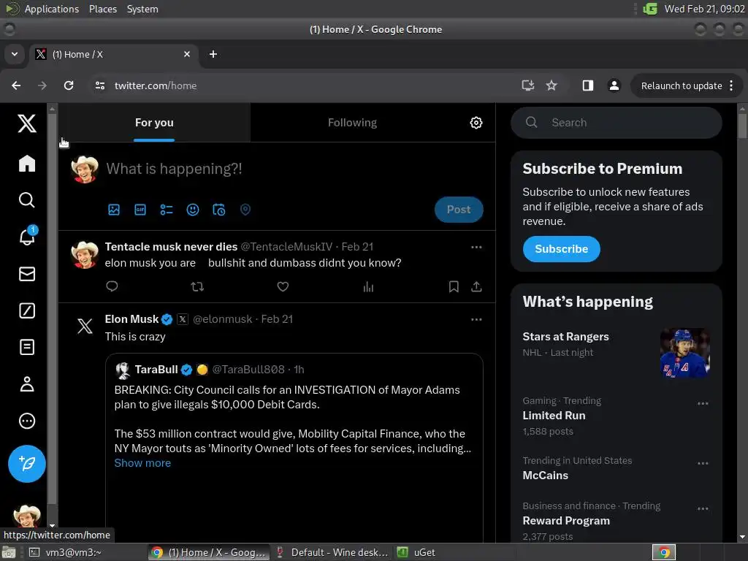748x561 pixels.
Task: Bookmark the TentacleMuskIV post
Action: pyautogui.click(x=454, y=286)
